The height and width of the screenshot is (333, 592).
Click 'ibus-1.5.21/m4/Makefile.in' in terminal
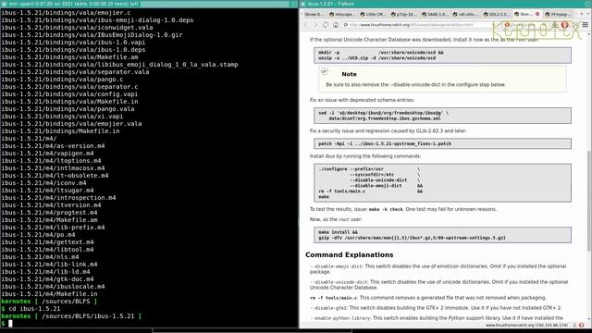[49, 294]
